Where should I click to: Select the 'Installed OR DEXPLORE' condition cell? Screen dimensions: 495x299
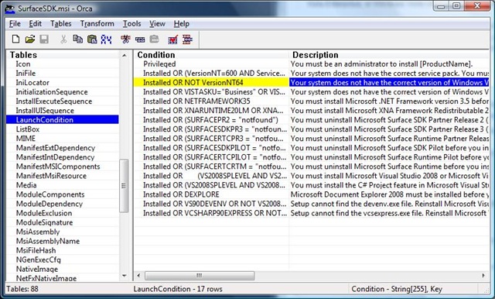point(211,194)
